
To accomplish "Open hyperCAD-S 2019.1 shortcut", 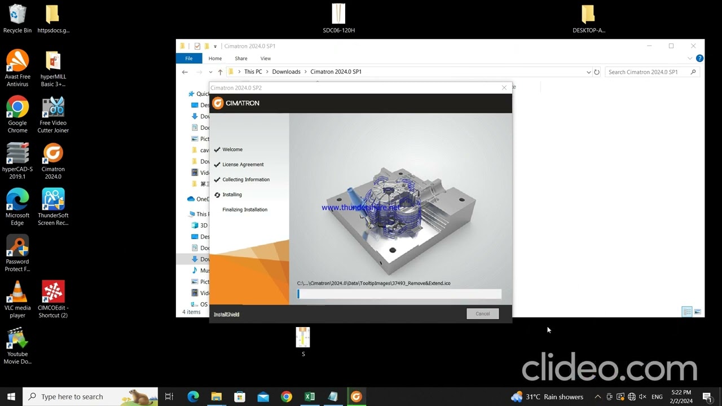I will (x=17, y=161).
